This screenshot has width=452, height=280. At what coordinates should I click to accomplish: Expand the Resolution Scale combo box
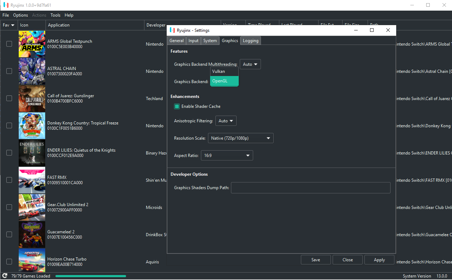pos(241,138)
